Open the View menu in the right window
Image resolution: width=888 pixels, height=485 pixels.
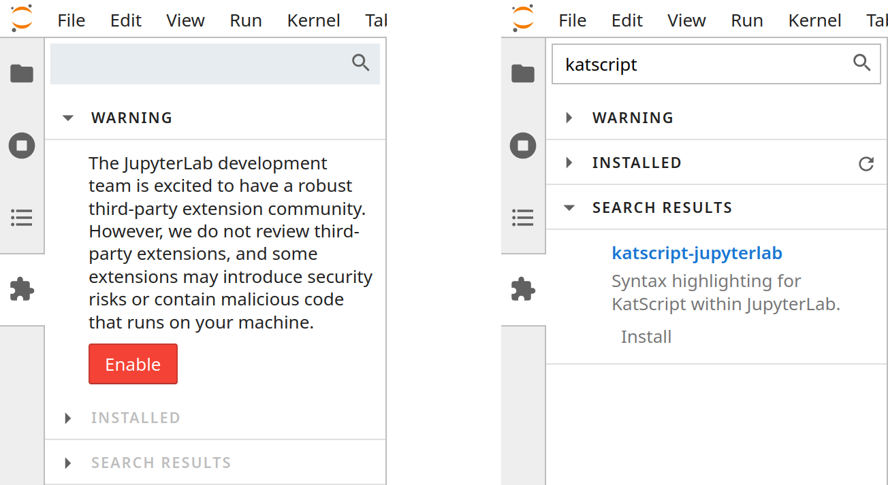686,20
